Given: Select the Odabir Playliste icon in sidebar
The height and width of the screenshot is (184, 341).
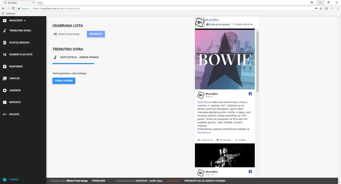Looking at the screenshot, I should [x=5, y=55].
